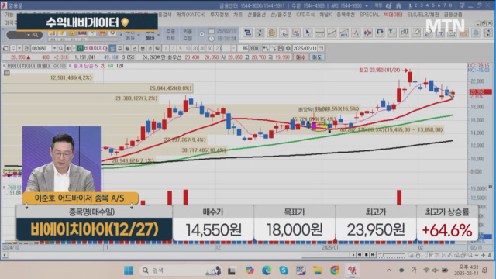Expand the stock code 083650 dropdown
496x279 pixels.
54,48
